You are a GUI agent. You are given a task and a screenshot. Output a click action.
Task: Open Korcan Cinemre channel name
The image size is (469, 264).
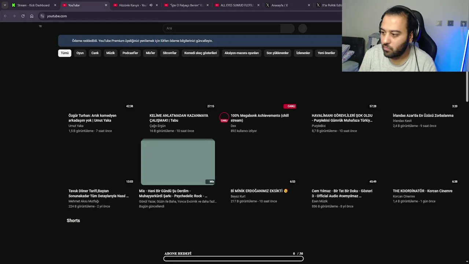click(404, 196)
